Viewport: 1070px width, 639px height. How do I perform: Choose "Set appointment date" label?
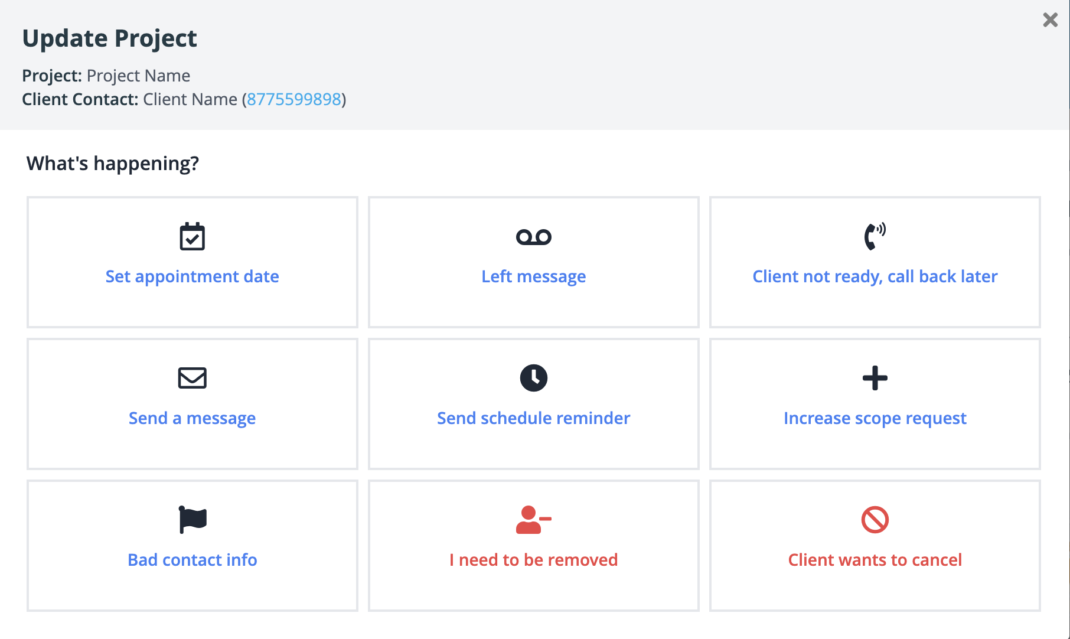point(192,276)
